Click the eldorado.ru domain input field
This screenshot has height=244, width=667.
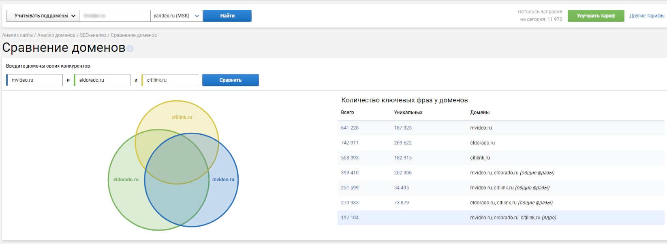(102, 80)
